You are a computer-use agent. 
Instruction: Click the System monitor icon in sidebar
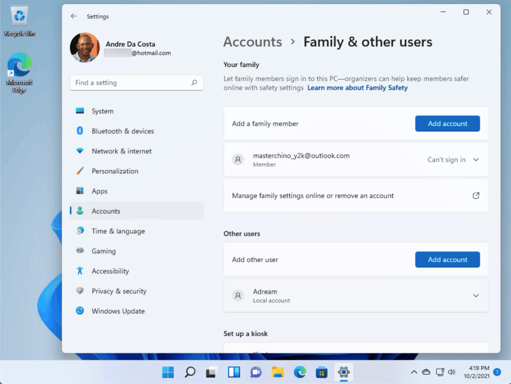(x=80, y=111)
